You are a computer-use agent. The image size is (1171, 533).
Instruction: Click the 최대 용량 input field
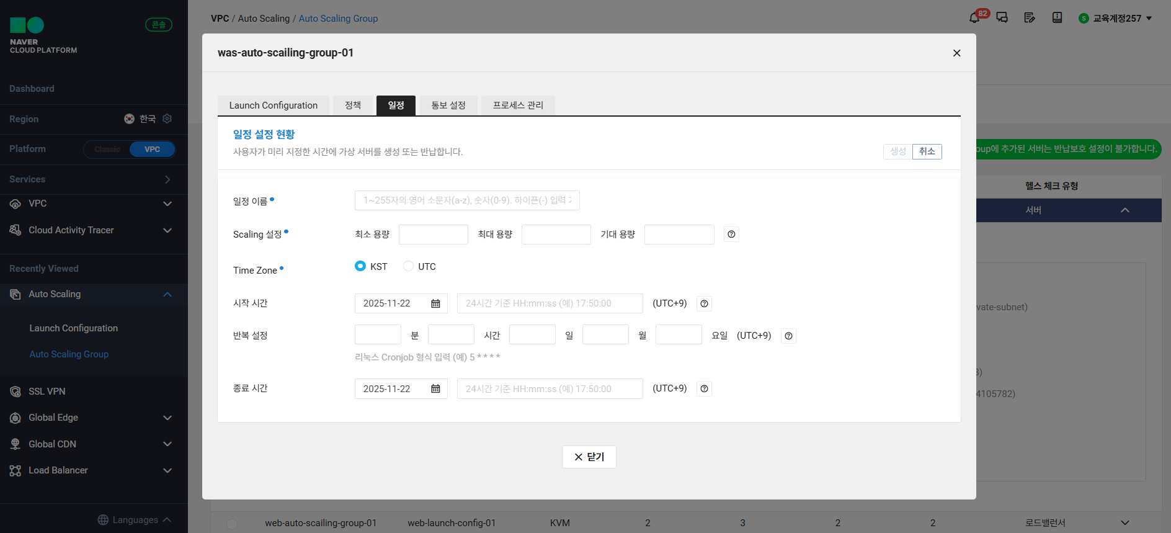556,235
